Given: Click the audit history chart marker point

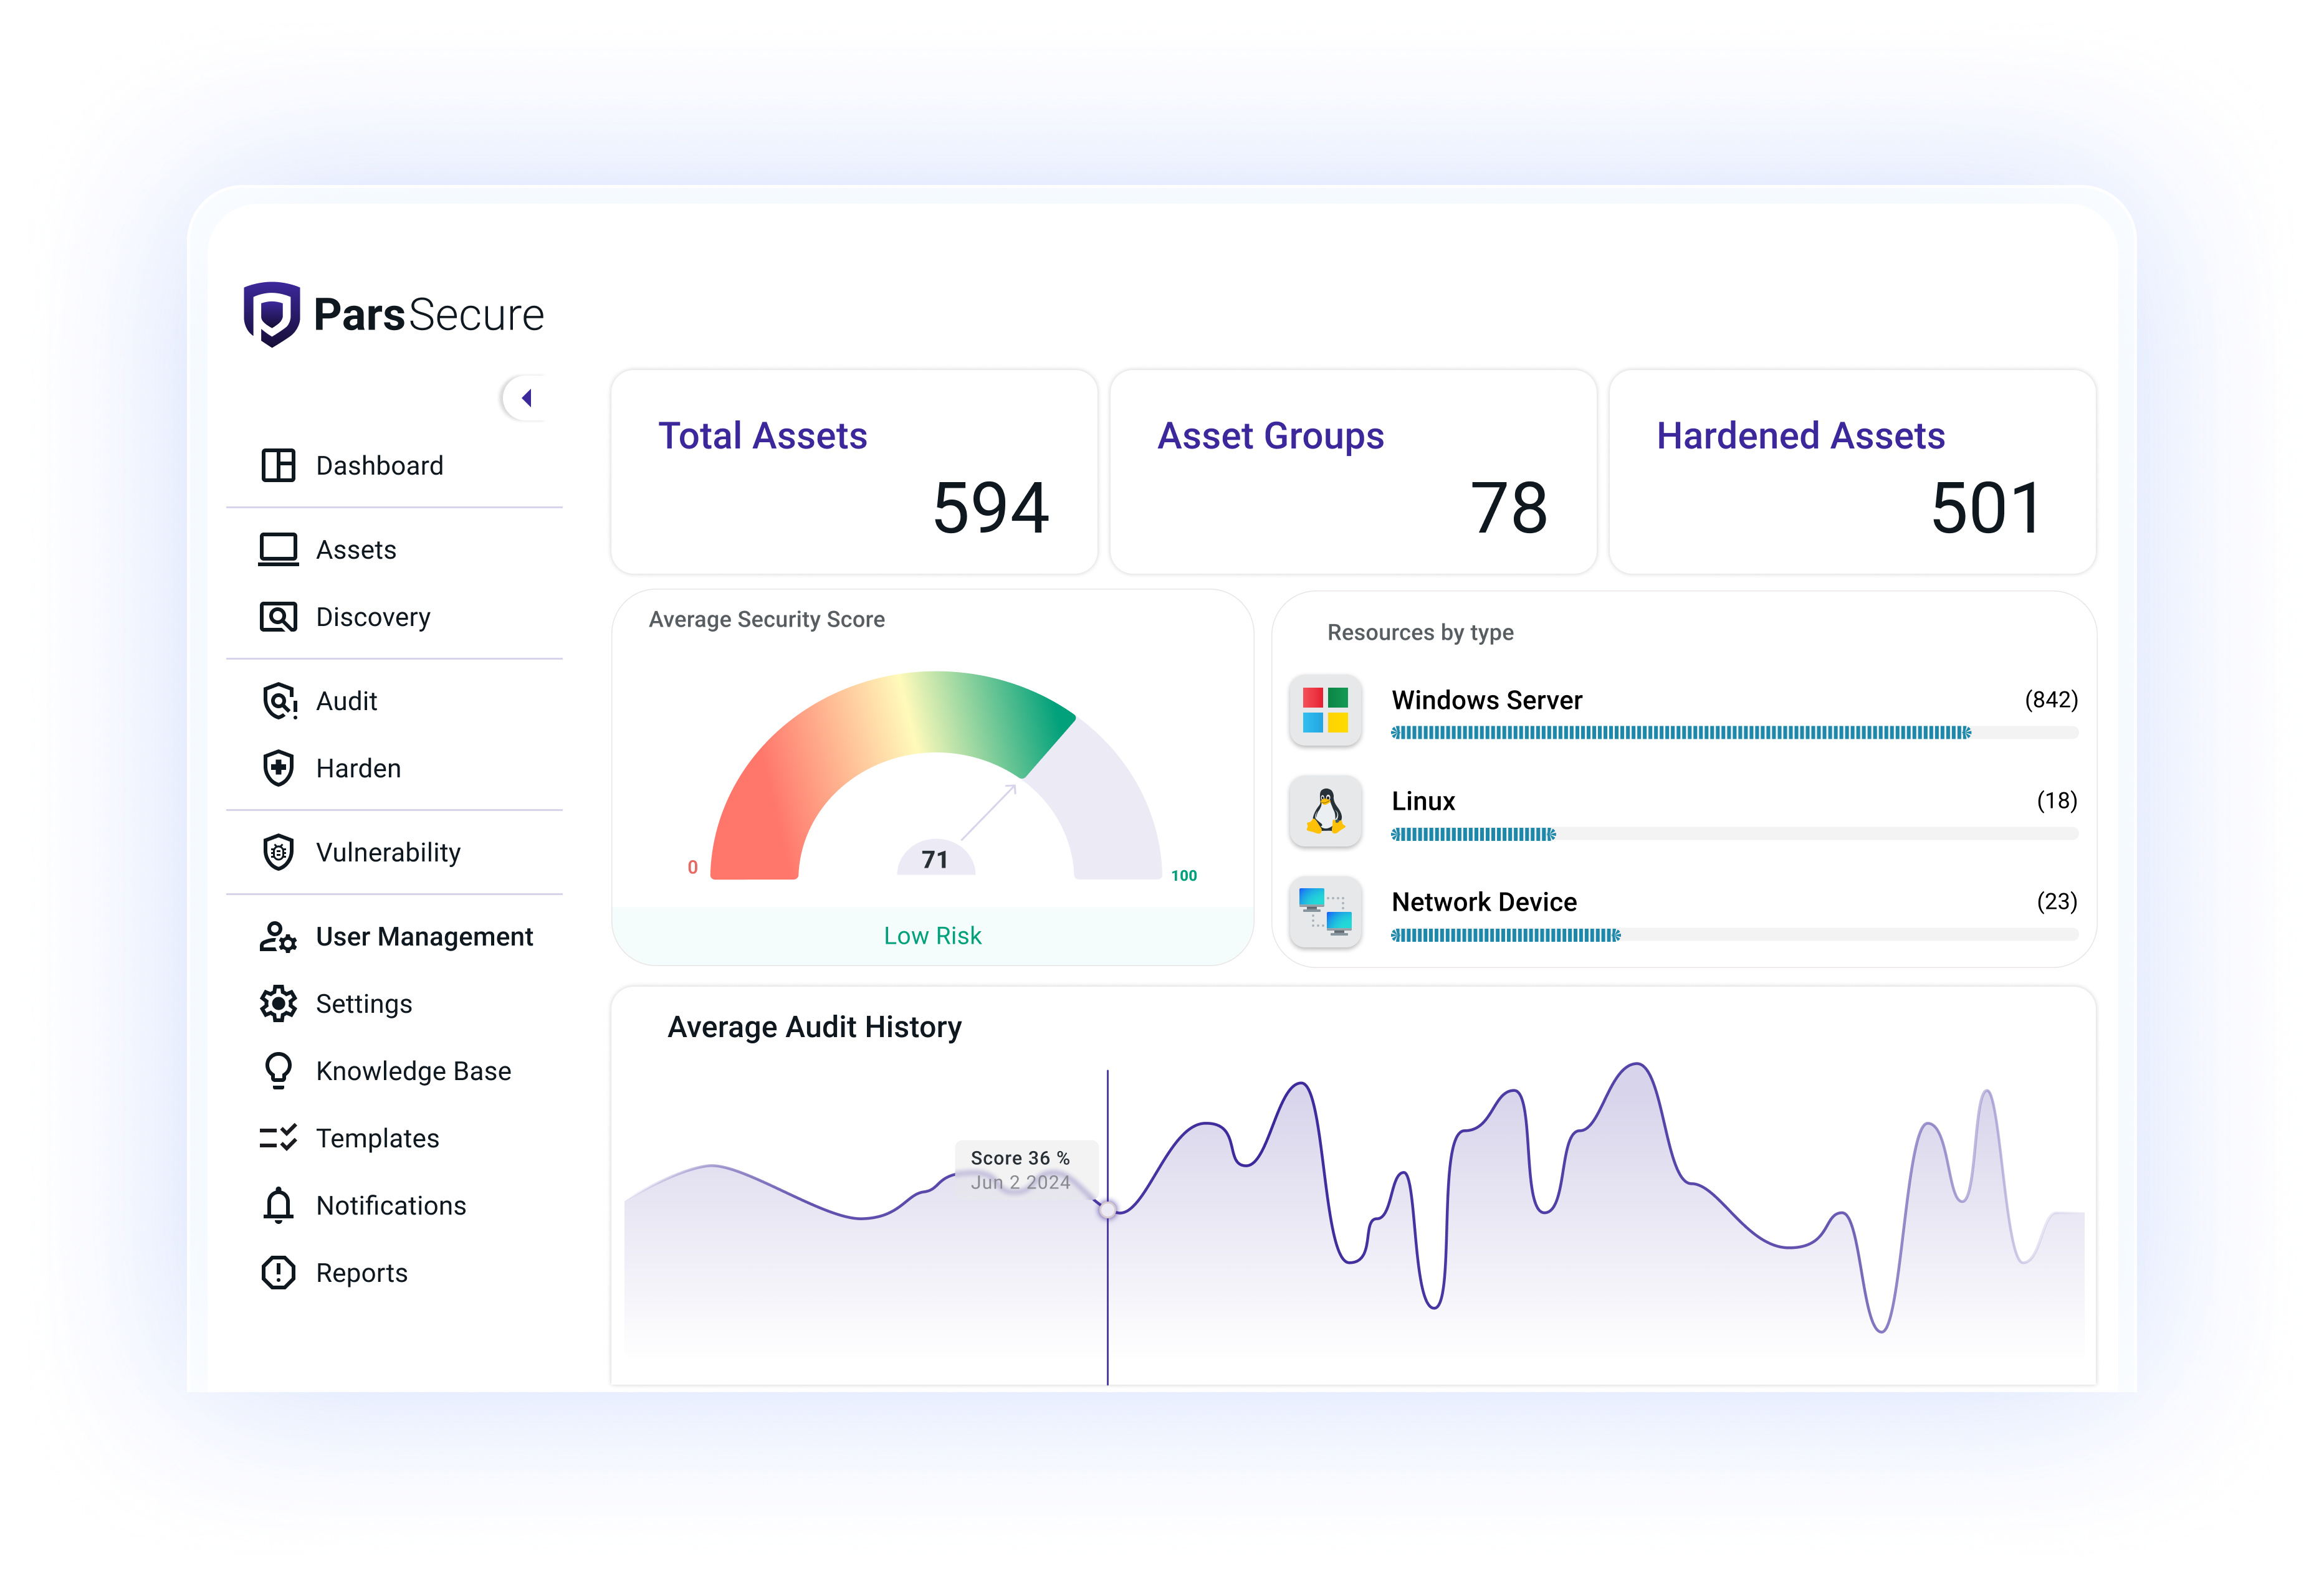Looking at the screenshot, I should (1108, 1210).
